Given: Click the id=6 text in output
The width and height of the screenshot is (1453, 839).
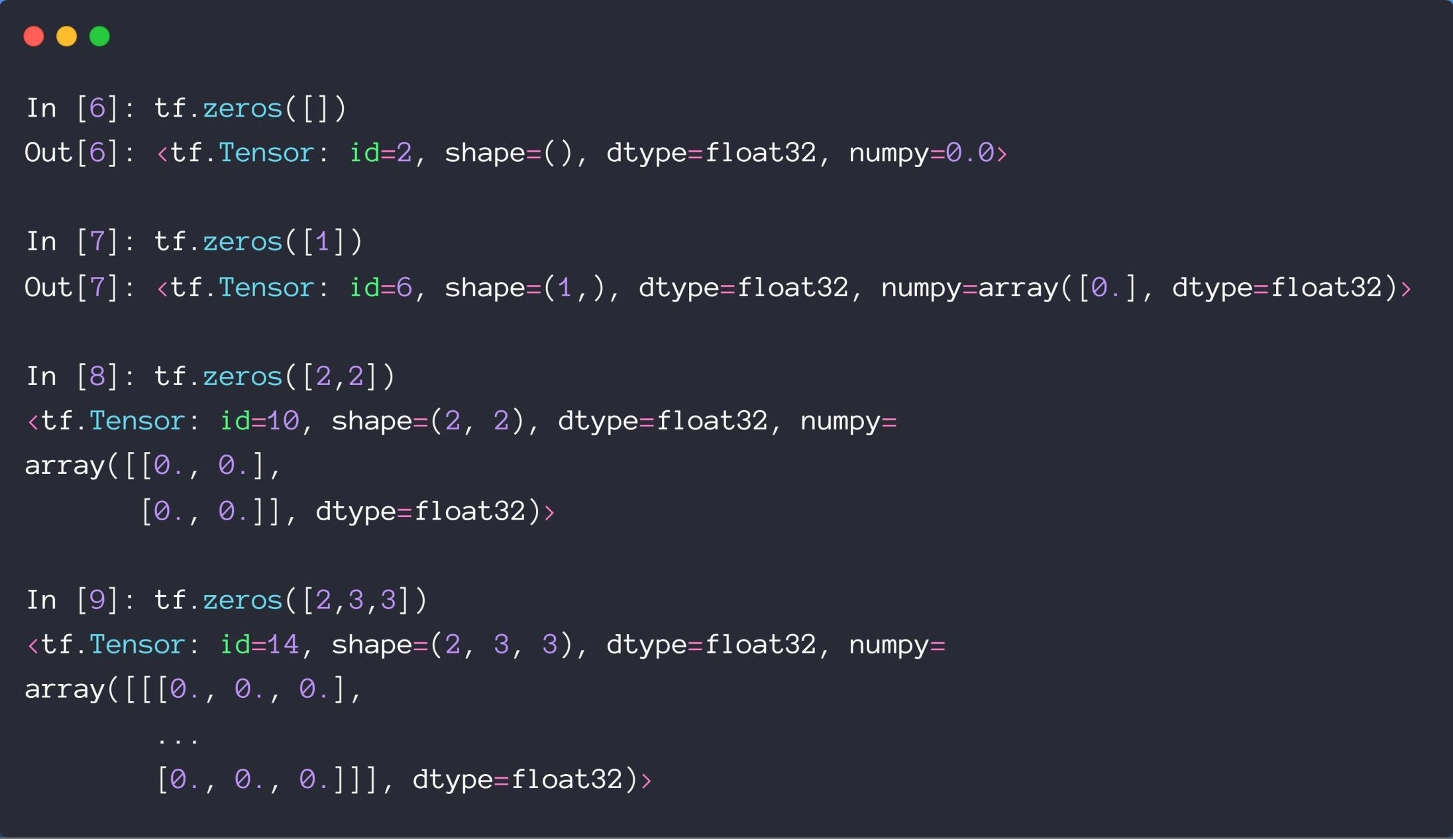Looking at the screenshot, I should point(381,288).
